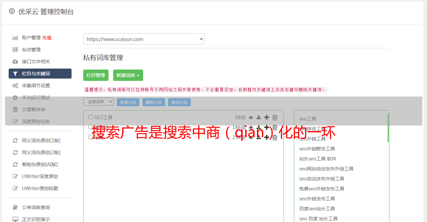Viewport: 427px width, 222px height.
Task: Click refresh icon of 同义词伪原创[2版]
Action: [x=15, y=152]
